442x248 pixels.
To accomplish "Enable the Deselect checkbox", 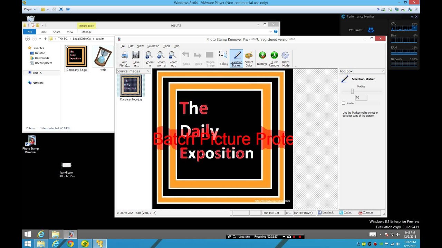I will (344, 103).
